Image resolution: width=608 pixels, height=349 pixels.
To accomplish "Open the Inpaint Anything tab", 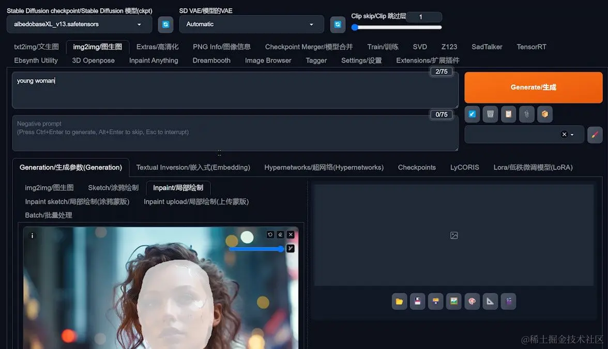I will pos(154,60).
